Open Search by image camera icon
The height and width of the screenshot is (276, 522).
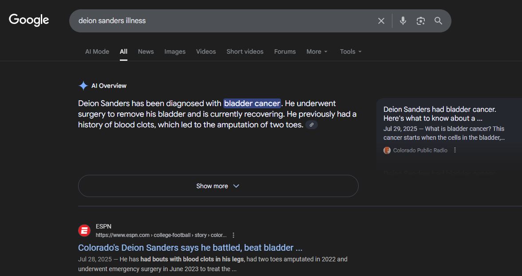420,21
